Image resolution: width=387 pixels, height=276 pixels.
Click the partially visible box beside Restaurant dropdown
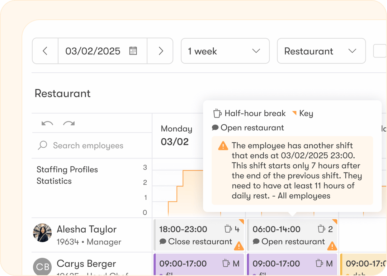380,51
